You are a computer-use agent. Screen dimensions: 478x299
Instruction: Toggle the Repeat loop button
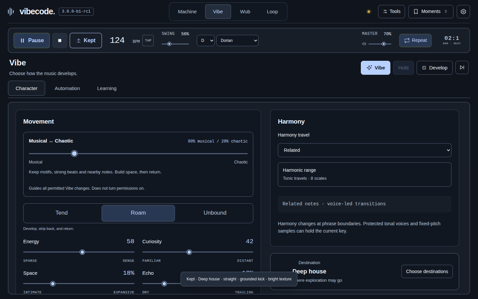pyautogui.click(x=415, y=41)
